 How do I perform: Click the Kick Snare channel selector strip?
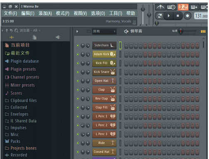click(120, 72)
